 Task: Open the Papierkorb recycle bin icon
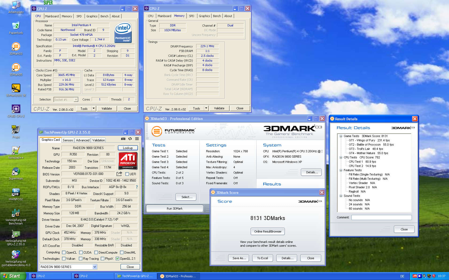click(x=16, y=28)
